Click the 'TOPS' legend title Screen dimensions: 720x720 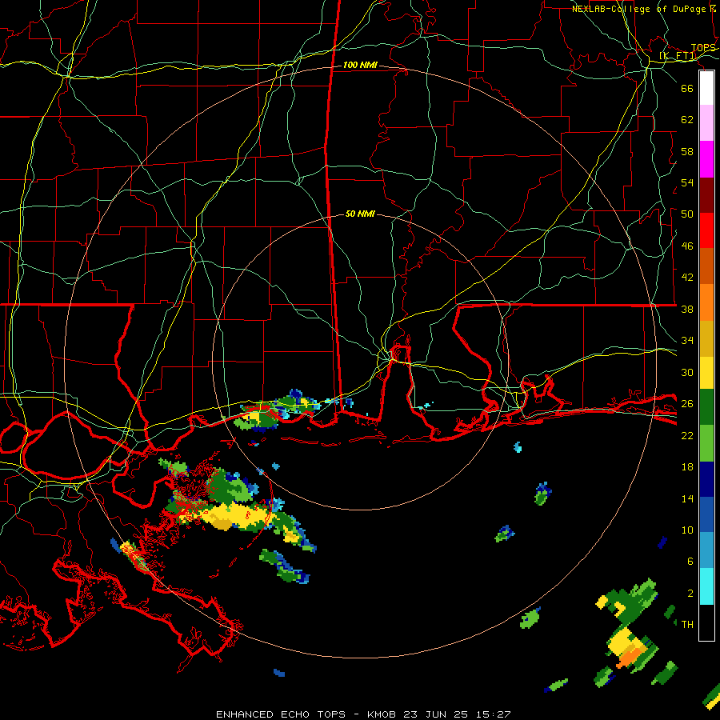[703, 48]
